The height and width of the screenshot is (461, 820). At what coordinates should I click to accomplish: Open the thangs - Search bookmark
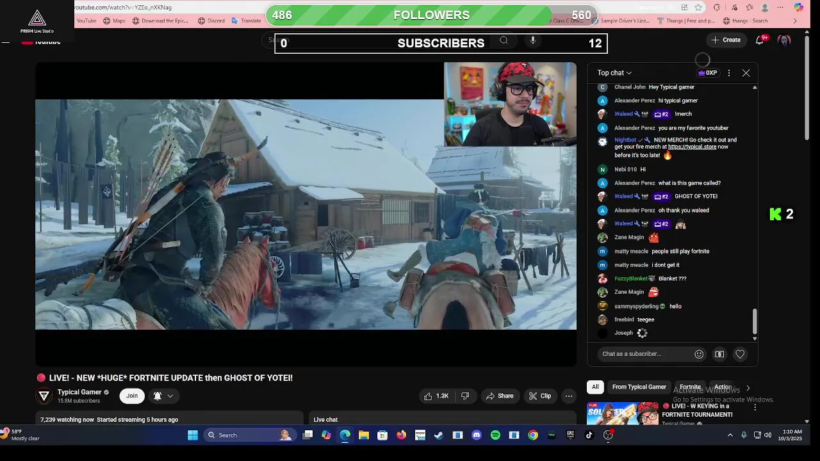[744, 20]
